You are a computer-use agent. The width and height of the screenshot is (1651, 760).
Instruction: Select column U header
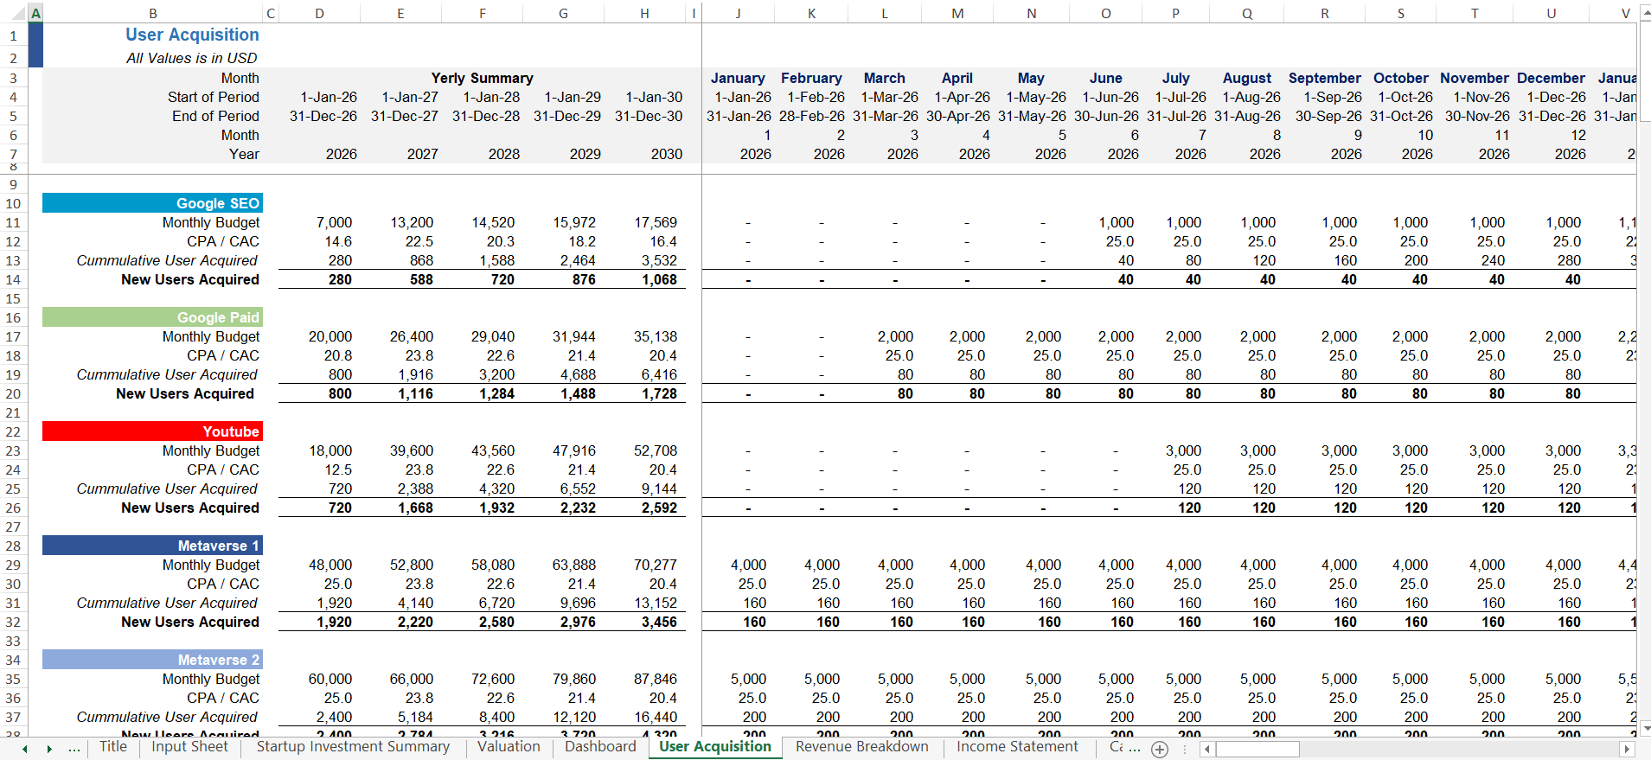point(1551,13)
